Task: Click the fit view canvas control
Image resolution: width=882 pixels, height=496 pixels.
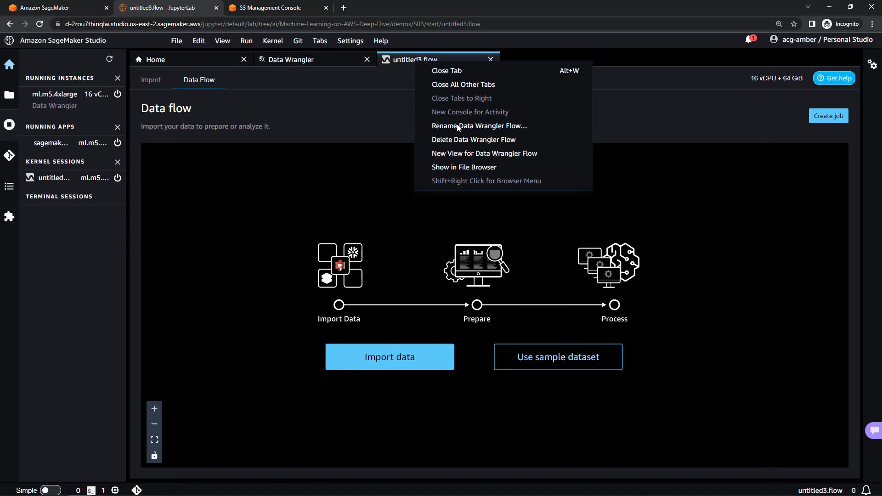Action: [154, 440]
